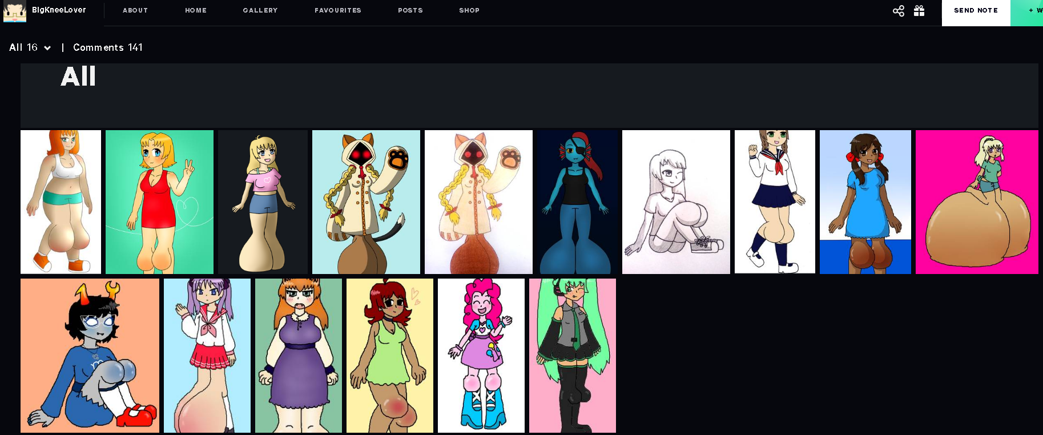
Task: Click the share icon in header
Action: click(x=898, y=11)
